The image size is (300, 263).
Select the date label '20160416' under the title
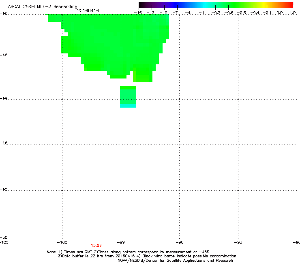[x=88, y=11]
